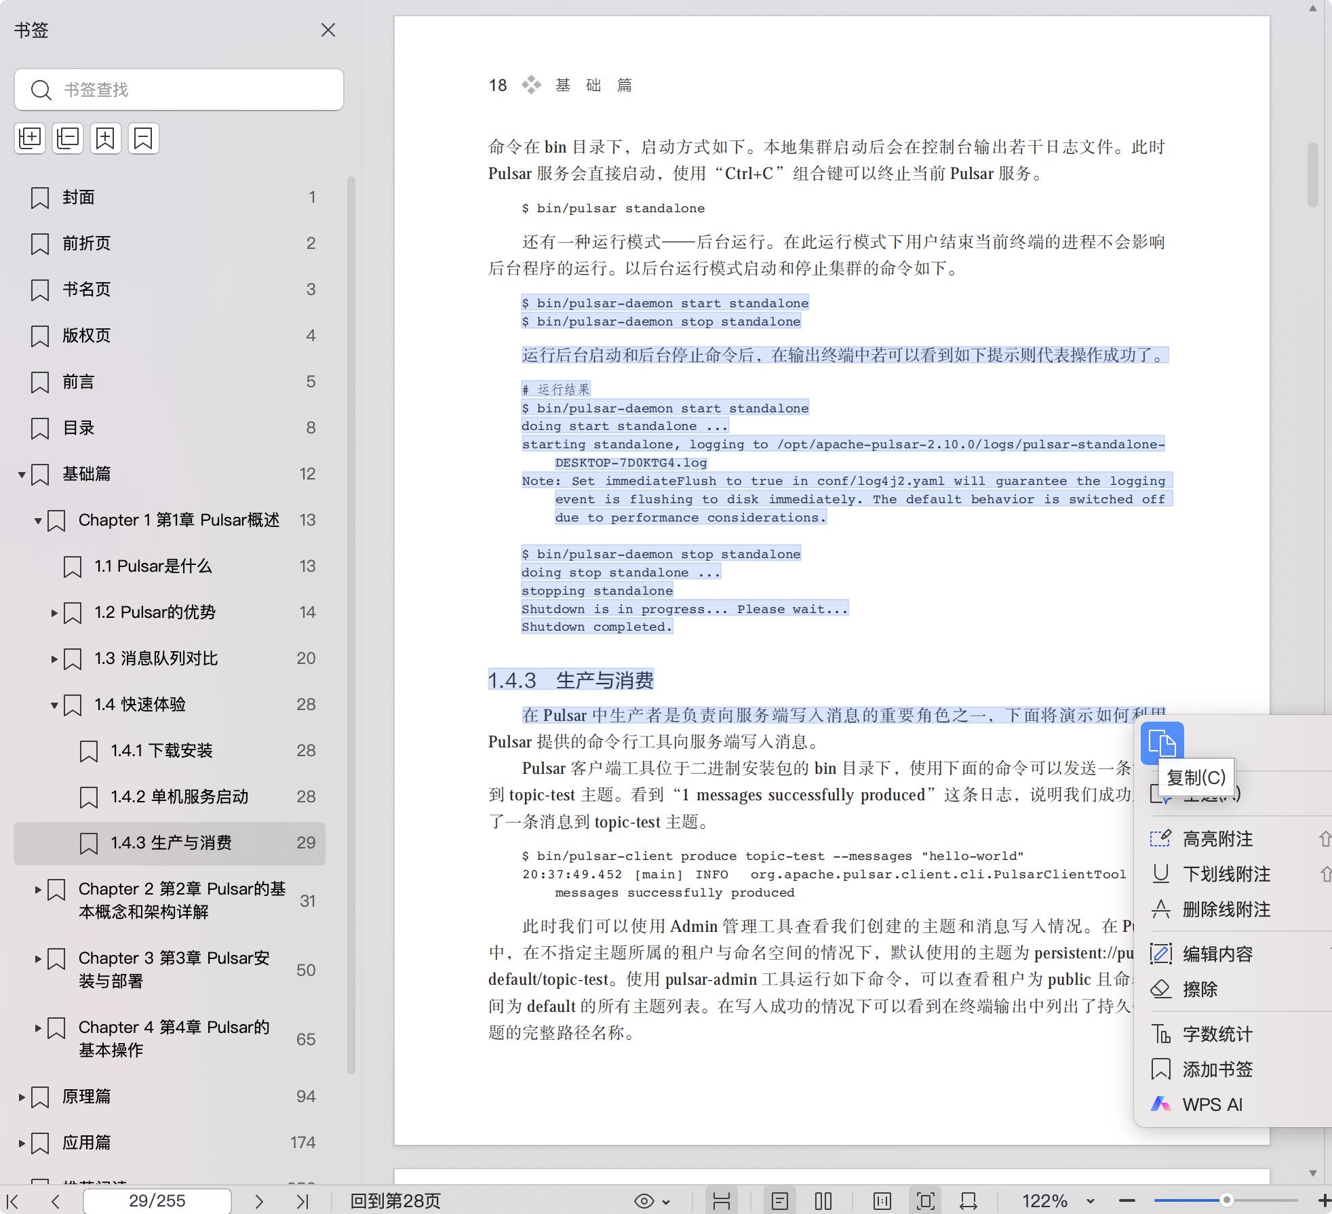Image resolution: width=1332 pixels, height=1214 pixels.
Task: Go to next page arrow
Action: [x=259, y=1201]
